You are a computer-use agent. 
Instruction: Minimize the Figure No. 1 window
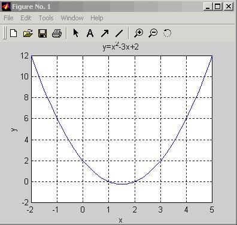(x=208, y=7)
